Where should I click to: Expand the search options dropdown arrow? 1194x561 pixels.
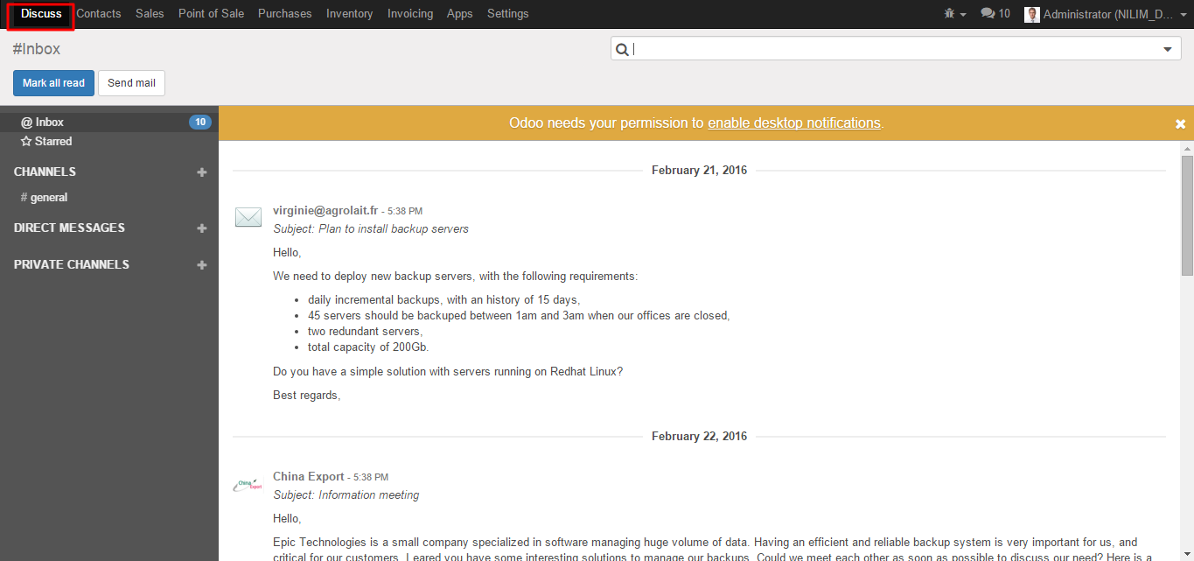pyautogui.click(x=1168, y=50)
